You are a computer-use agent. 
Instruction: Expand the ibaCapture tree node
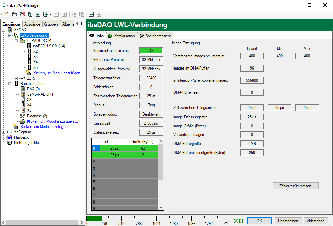[x=4, y=132]
